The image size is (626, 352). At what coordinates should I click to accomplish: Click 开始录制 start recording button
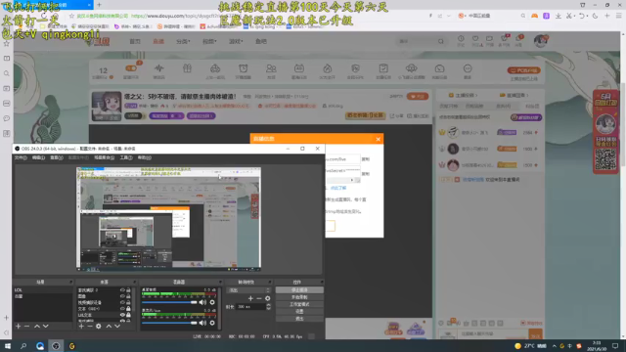coord(299,297)
